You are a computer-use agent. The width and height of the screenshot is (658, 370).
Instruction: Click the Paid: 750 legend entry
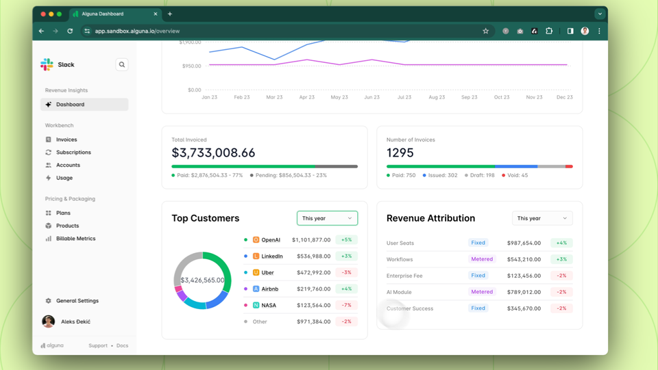coord(401,175)
